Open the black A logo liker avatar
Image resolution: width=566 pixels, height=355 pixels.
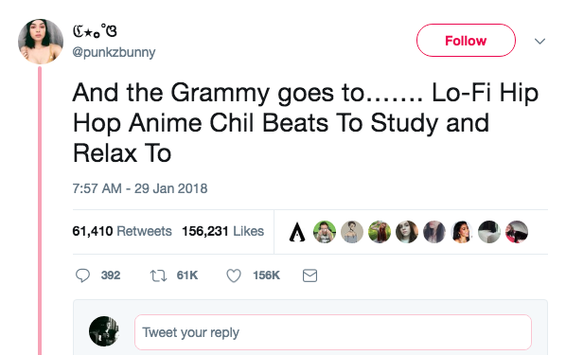(x=297, y=232)
